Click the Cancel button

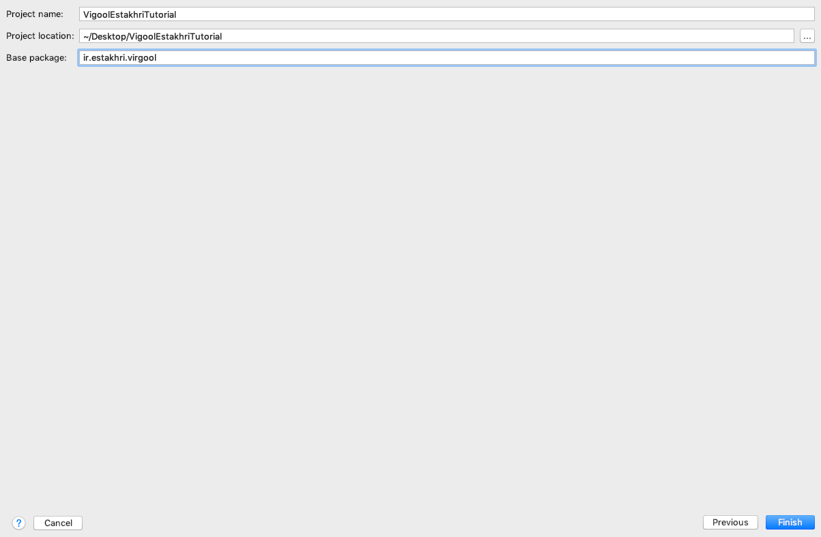point(58,523)
